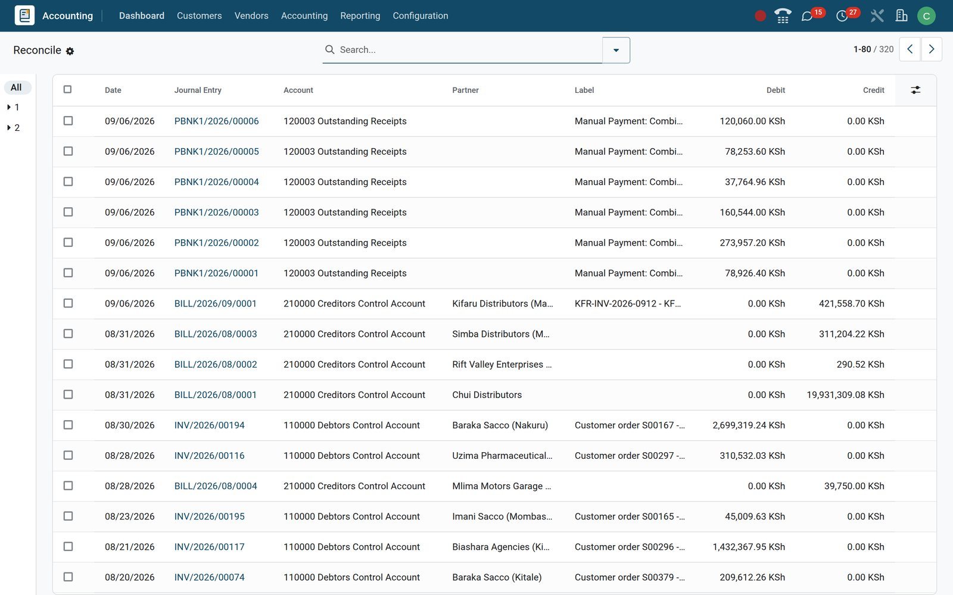The height and width of the screenshot is (595, 953).
Task: Click the red recording indicator icon
Action: pyautogui.click(x=760, y=16)
